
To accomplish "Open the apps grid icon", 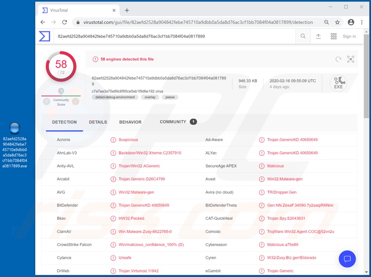I will click(333, 36).
